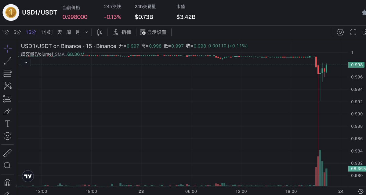Image resolution: width=366 pixels, height=195 pixels.
Task: Select the ruler measure tool
Action: (7, 153)
